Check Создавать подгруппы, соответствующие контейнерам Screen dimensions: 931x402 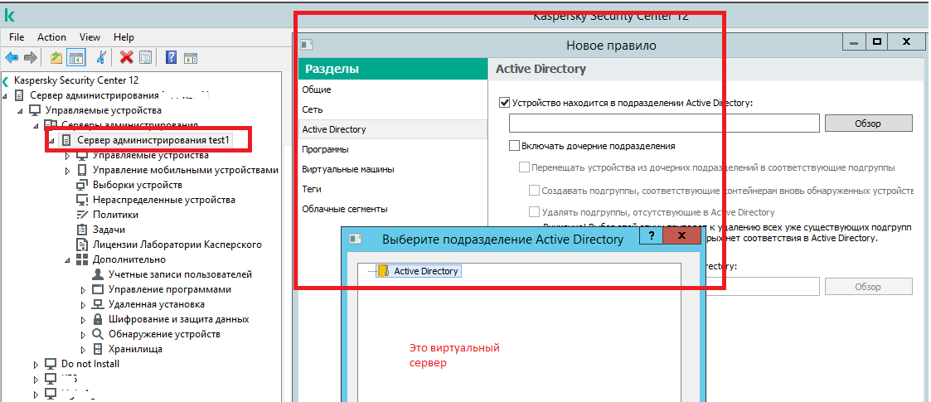coord(535,191)
